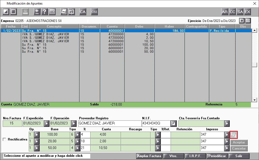Open Op. arrow on the 100,00 base row
This screenshot has width=259, height=160.
(x=37, y=135)
